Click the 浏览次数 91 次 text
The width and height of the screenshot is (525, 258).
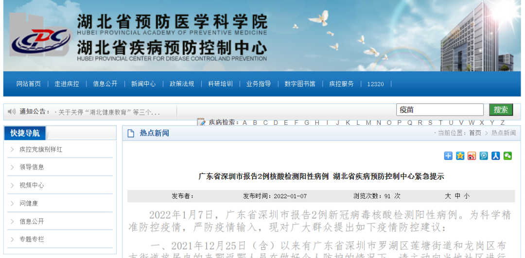click(x=377, y=196)
